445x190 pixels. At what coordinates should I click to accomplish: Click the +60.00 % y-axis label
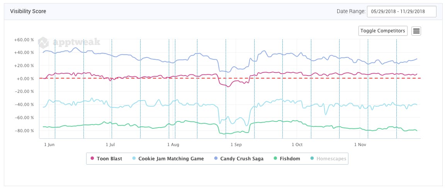(x=24, y=39)
